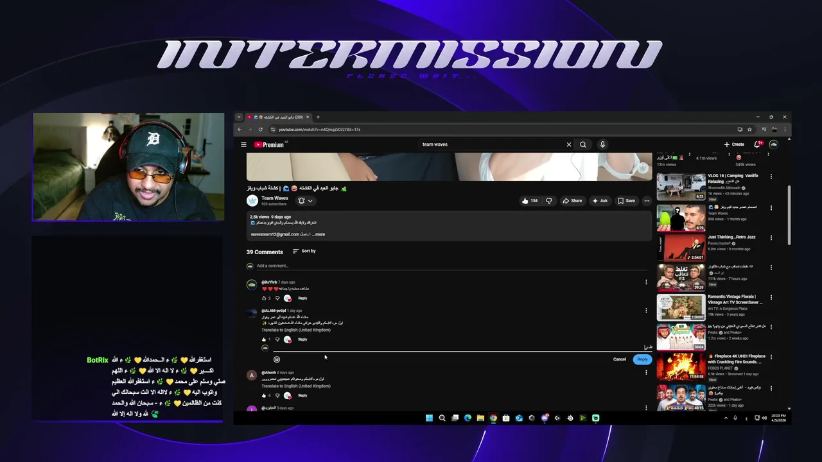Reply to the @Ahonh comment
This screenshot has width=822, height=462.
(x=302, y=395)
